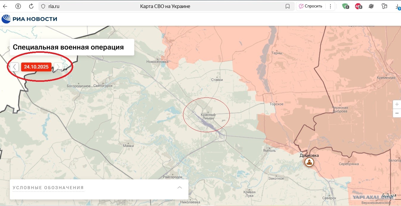The image size is (401, 206).
Task: Click the page title 'Карта СВО на Украине'
Action: (x=165, y=6)
